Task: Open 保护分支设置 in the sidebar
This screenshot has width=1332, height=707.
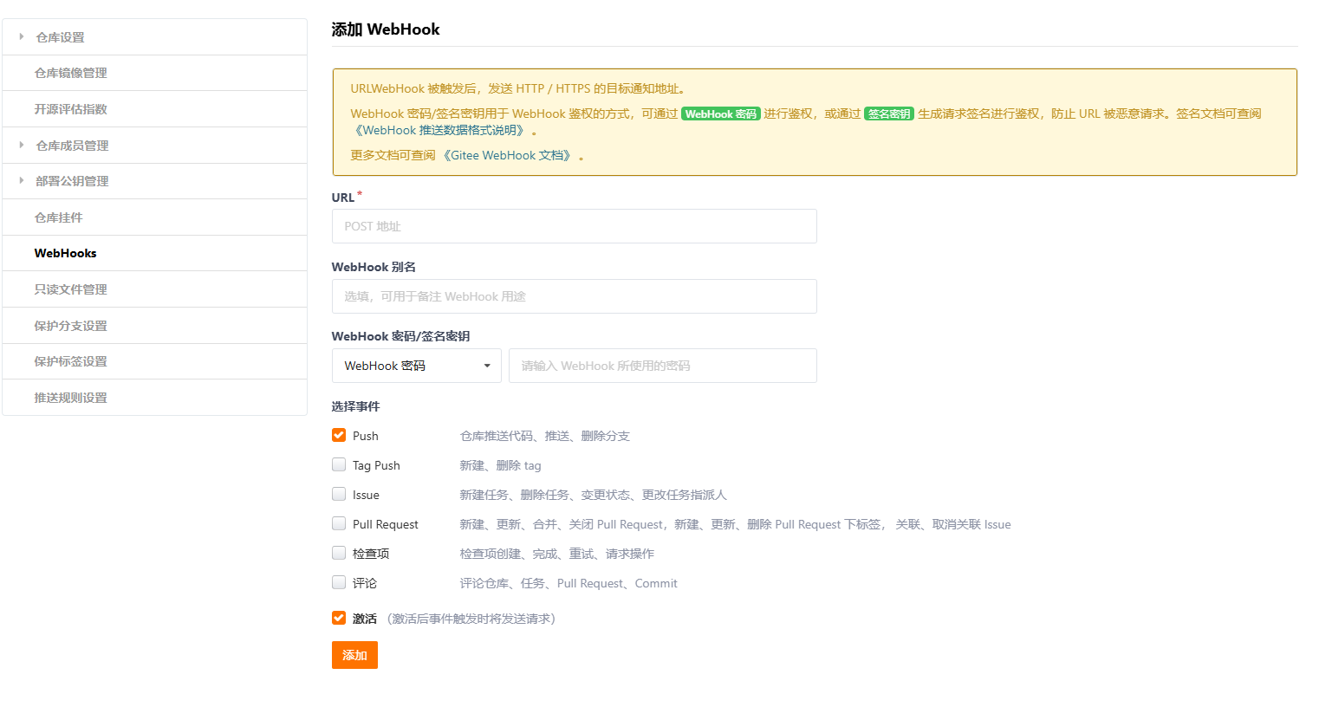Action: (154, 326)
